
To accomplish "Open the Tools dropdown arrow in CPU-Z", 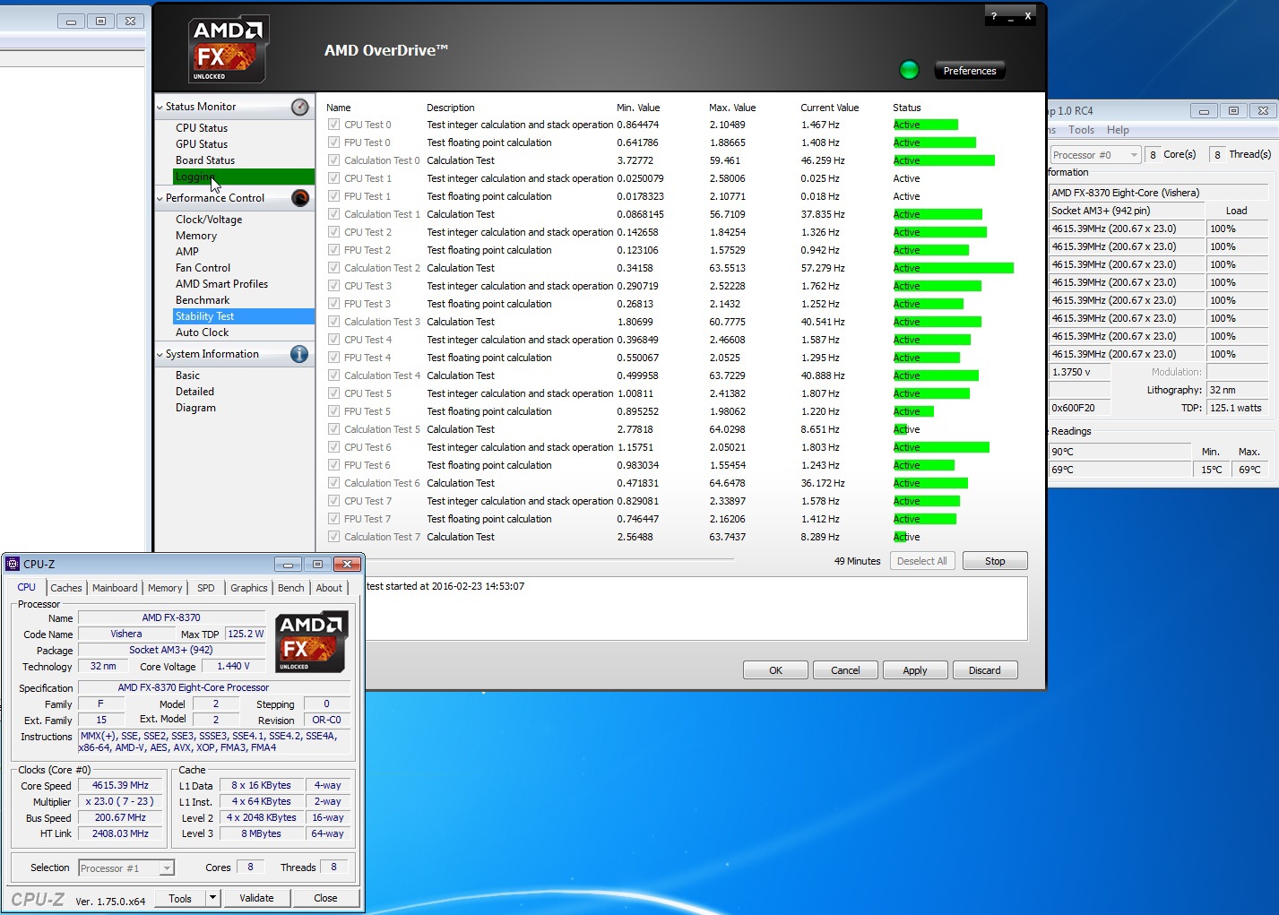I will click(x=212, y=898).
